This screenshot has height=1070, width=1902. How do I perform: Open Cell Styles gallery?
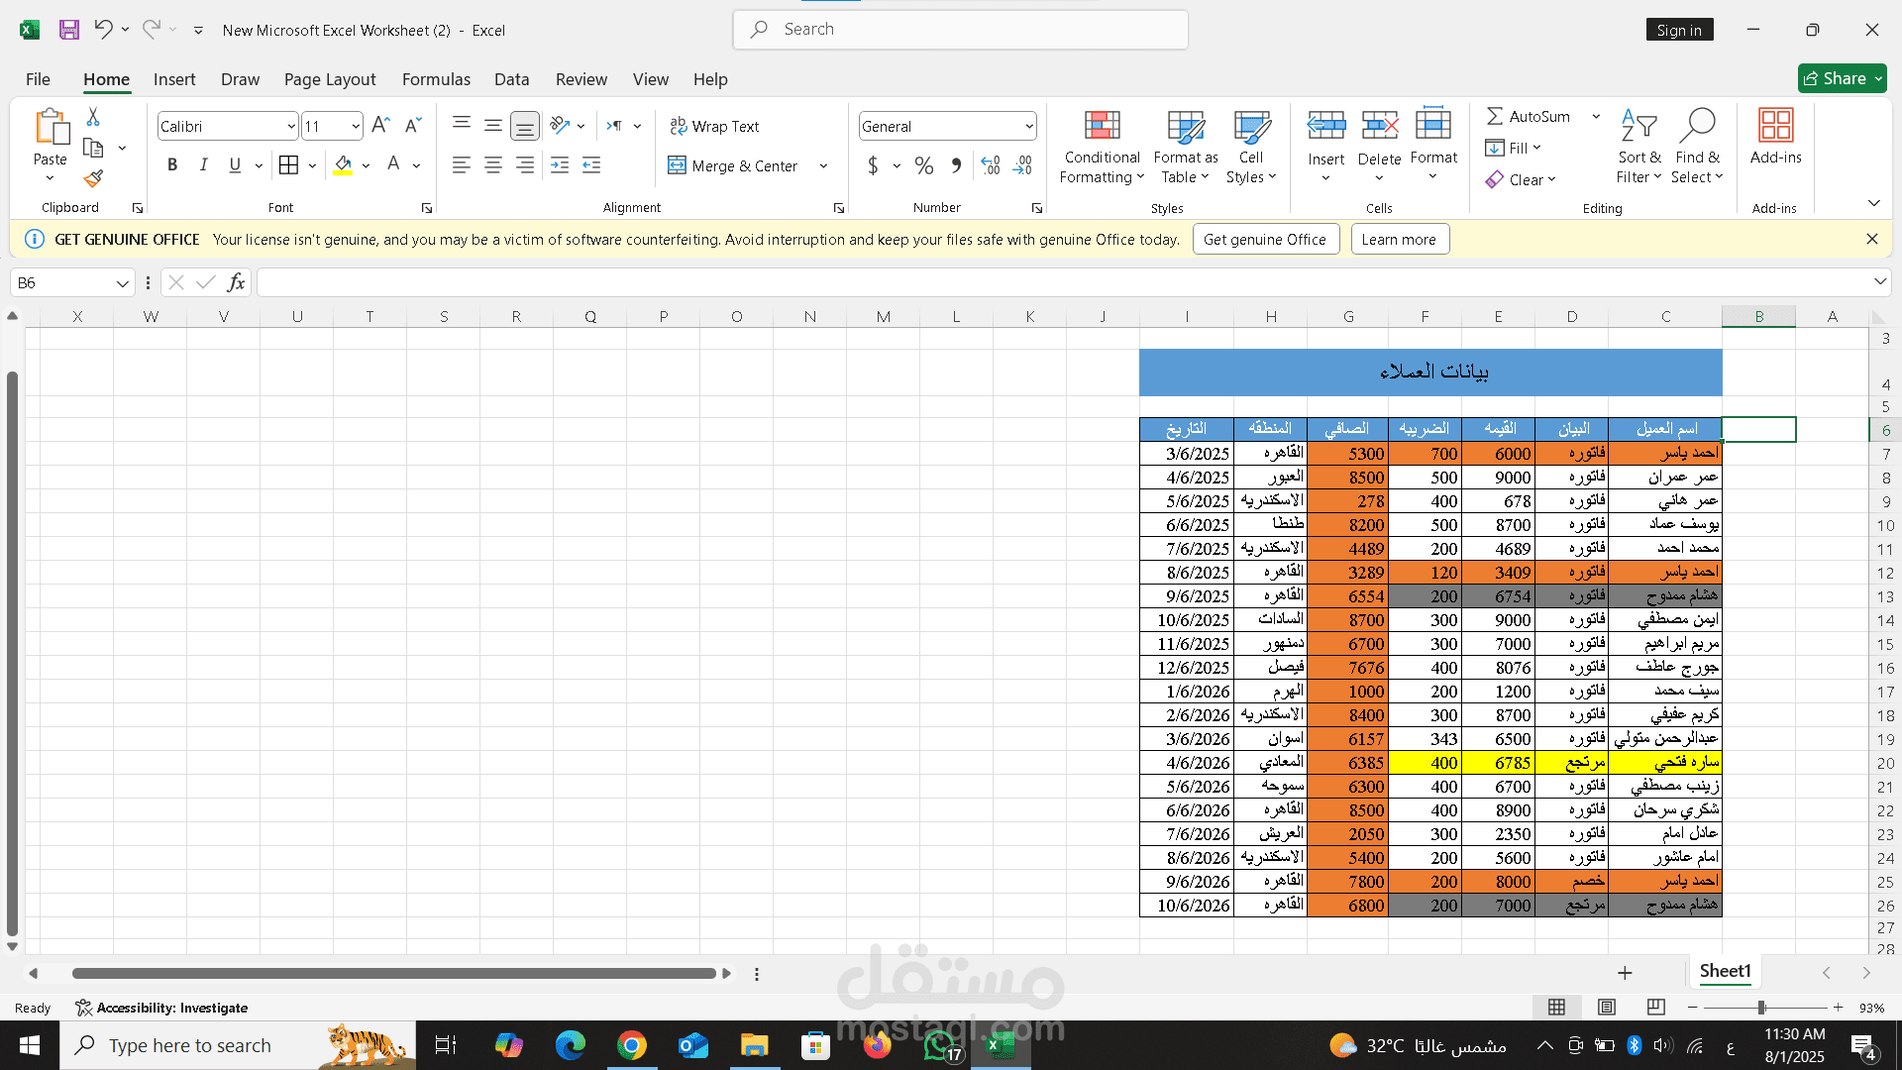pyautogui.click(x=1251, y=147)
